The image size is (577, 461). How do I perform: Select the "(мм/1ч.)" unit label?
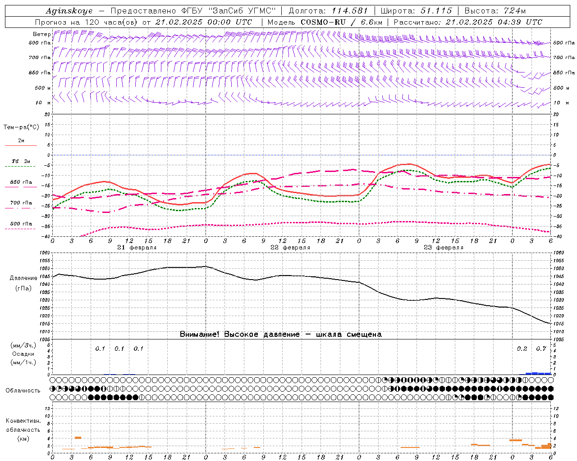click(23, 362)
